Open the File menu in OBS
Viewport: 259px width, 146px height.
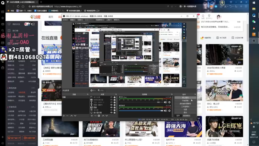tap(65, 20)
